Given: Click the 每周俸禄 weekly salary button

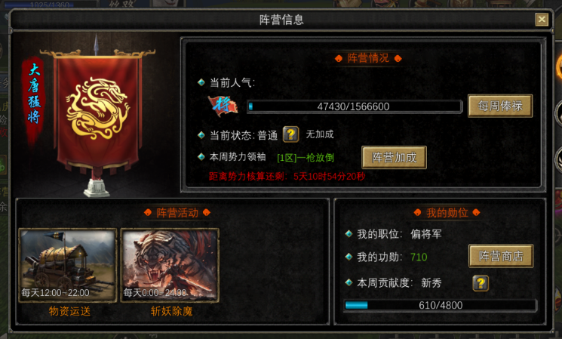Looking at the screenshot, I should 500,106.
